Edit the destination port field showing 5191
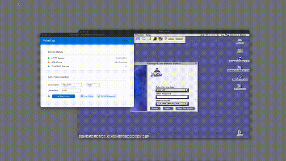This screenshot has width=286, height=161. pyautogui.click(x=93, y=85)
